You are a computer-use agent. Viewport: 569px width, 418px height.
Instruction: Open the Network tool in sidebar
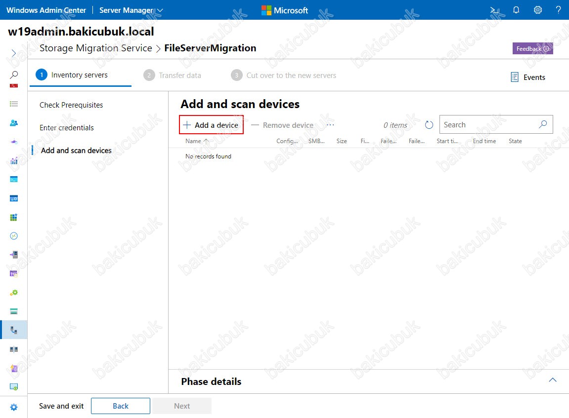[14, 142]
